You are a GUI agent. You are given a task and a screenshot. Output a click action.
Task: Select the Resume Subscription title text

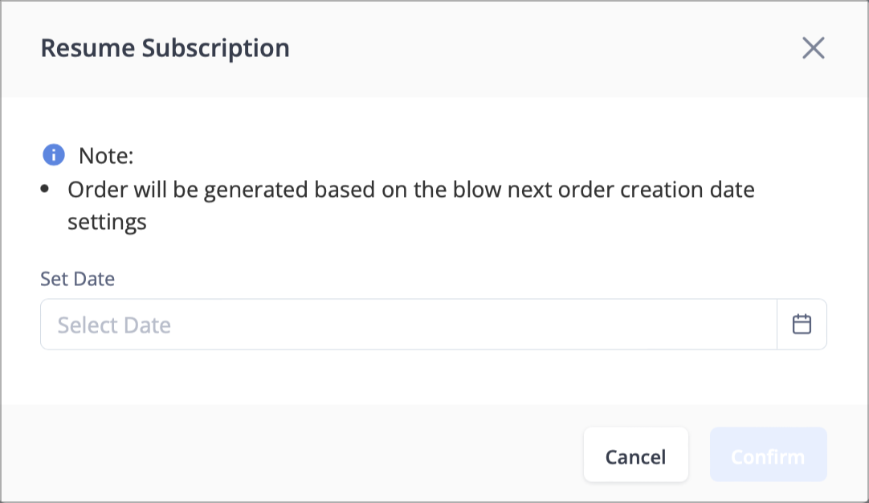tap(165, 48)
